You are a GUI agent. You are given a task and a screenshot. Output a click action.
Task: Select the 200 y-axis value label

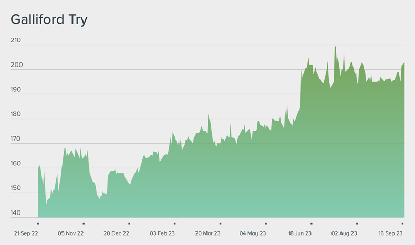(x=16, y=65)
